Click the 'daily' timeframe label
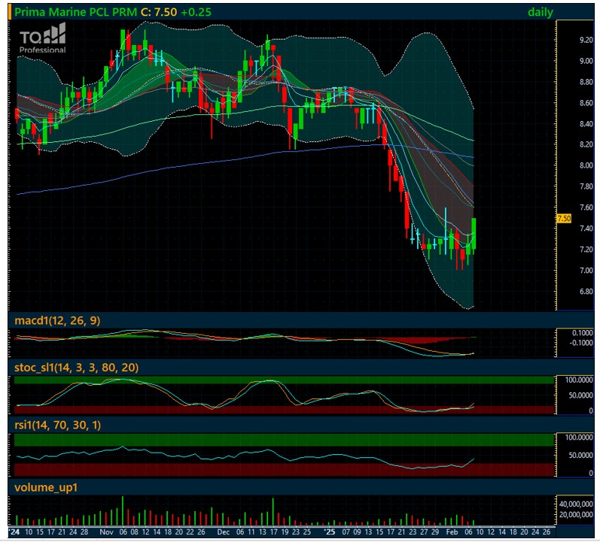The width and height of the screenshot is (600, 542). coord(540,12)
